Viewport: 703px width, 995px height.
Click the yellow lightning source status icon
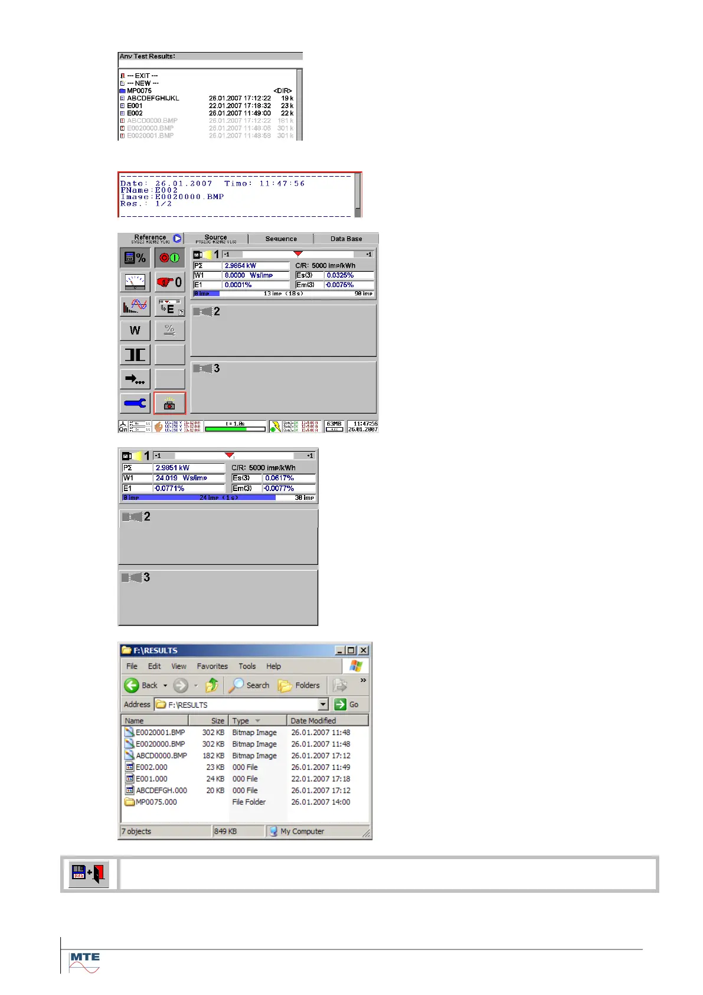coord(275,427)
